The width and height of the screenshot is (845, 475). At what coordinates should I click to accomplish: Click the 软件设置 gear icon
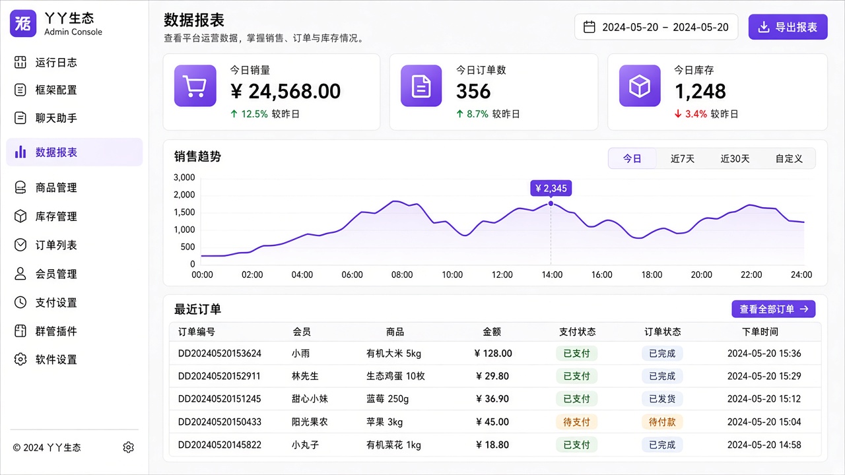point(20,360)
